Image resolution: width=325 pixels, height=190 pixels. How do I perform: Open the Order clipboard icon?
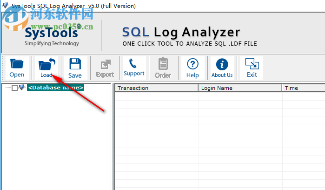tap(163, 68)
